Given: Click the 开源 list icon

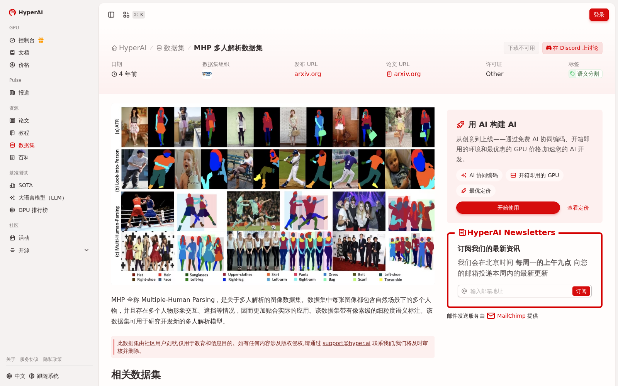Looking at the screenshot, I should (x=12, y=250).
